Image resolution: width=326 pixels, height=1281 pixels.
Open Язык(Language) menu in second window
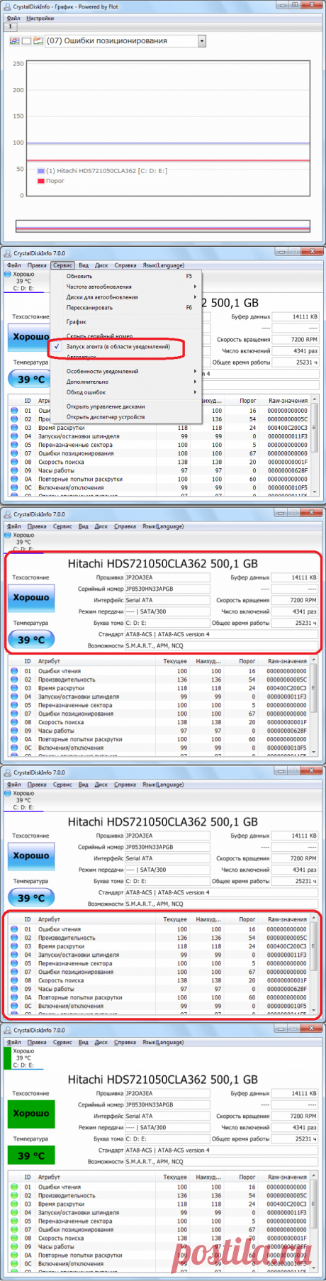coord(164,265)
